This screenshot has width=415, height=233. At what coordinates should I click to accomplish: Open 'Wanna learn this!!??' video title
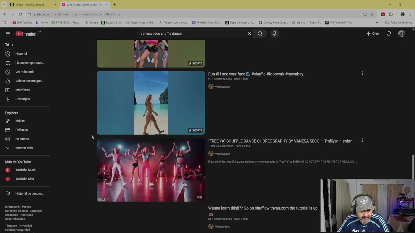264,208
